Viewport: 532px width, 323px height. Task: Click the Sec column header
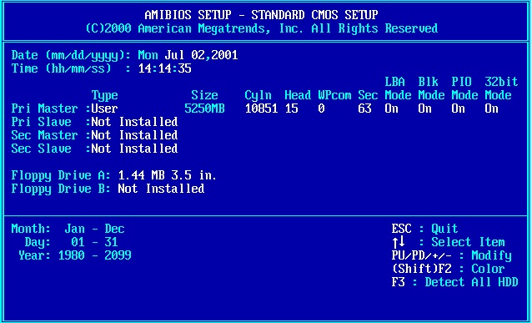368,95
